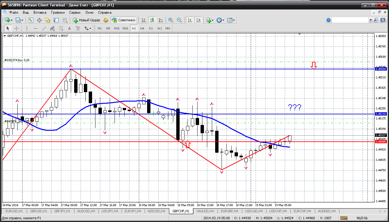Toggle chart shift from right edge
Viewport: 389px width, 222px height.
tap(198, 20)
